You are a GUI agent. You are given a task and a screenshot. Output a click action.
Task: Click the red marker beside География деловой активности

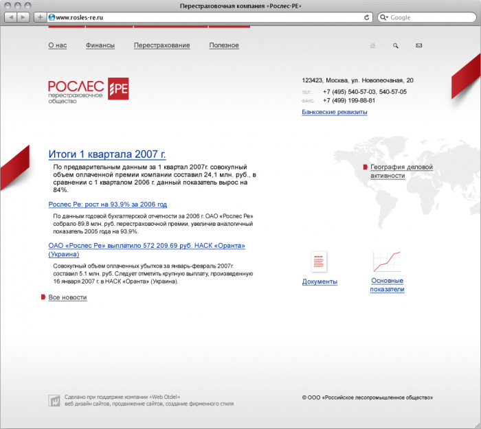click(x=365, y=167)
